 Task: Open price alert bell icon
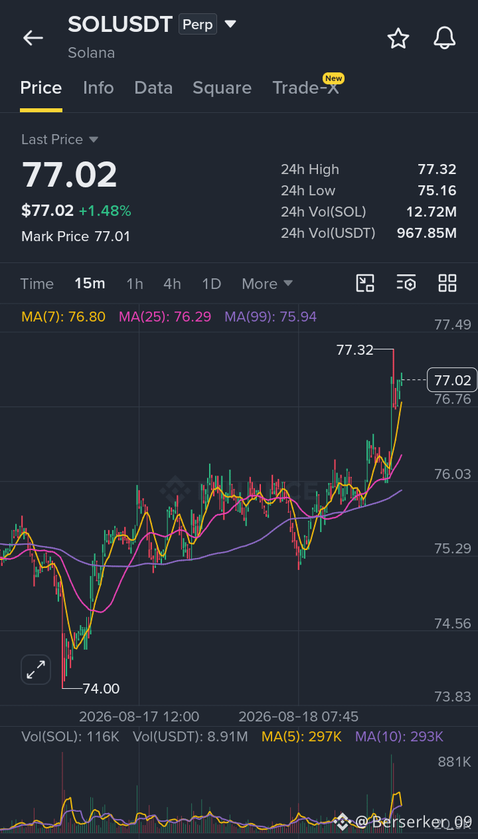pyautogui.click(x=445, y=38)
